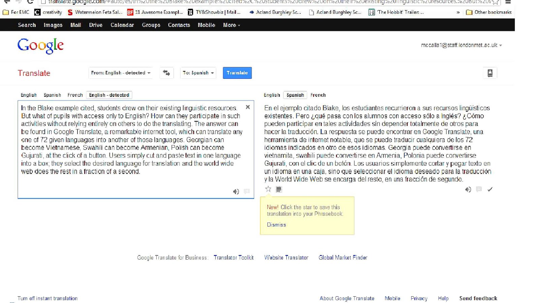Open the footer Mobile link

(392, 298)
